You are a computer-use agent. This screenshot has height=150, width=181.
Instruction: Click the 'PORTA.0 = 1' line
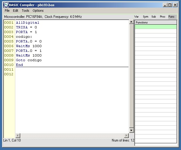(x=29, y=51)
